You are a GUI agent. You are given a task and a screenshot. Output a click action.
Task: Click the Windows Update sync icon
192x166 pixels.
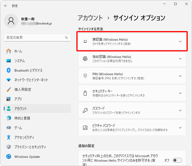coord(8,156)
